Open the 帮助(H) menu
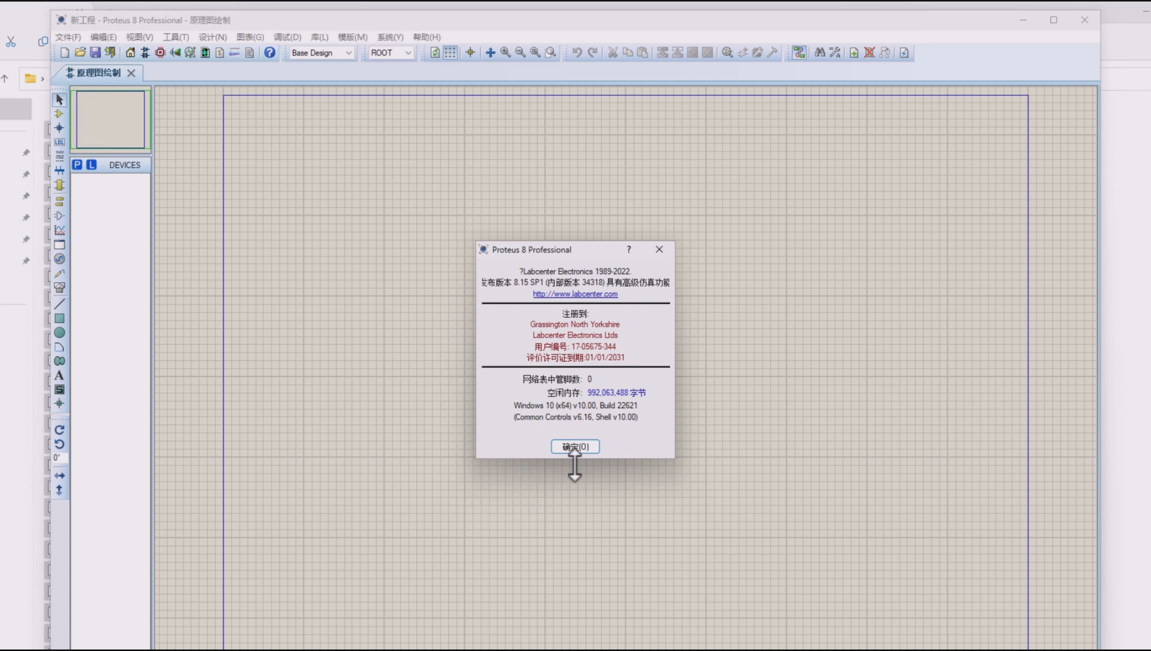Viewport: 1151px width, 651px height. (x=427, y=37)
